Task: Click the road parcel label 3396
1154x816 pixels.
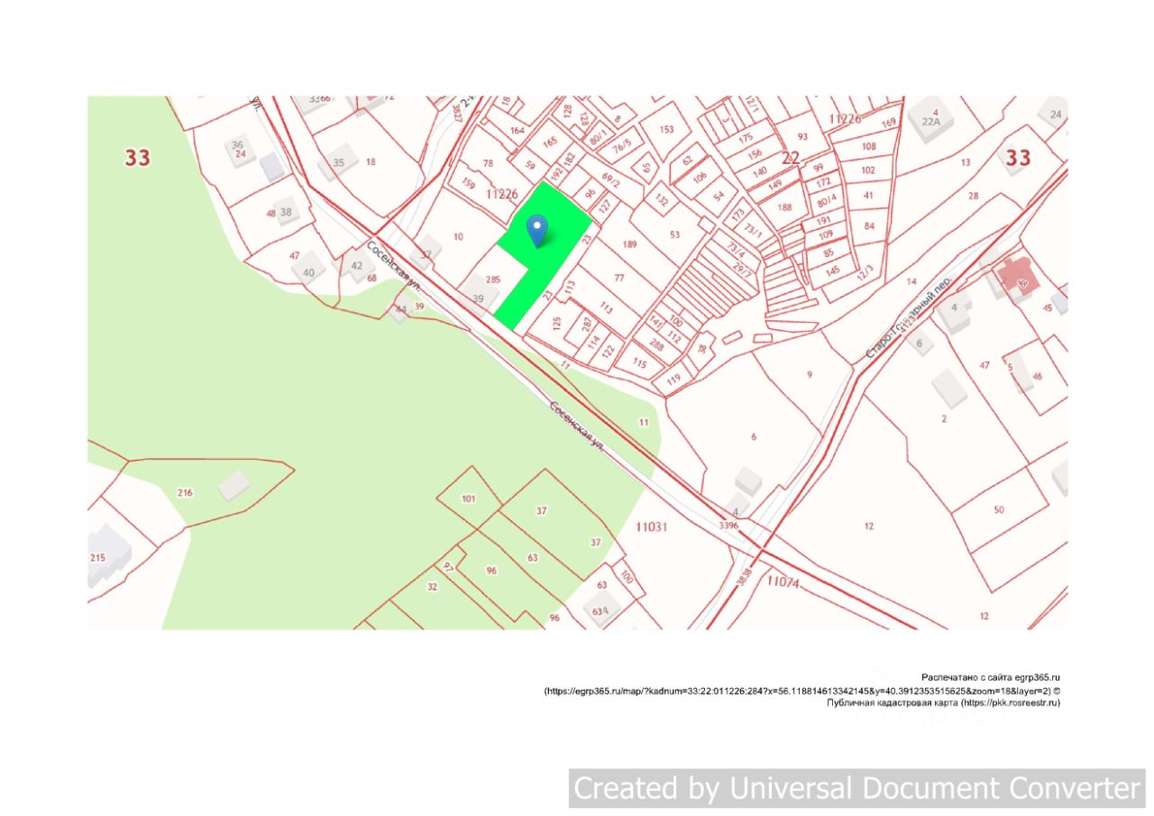Action: pos(729,525)
